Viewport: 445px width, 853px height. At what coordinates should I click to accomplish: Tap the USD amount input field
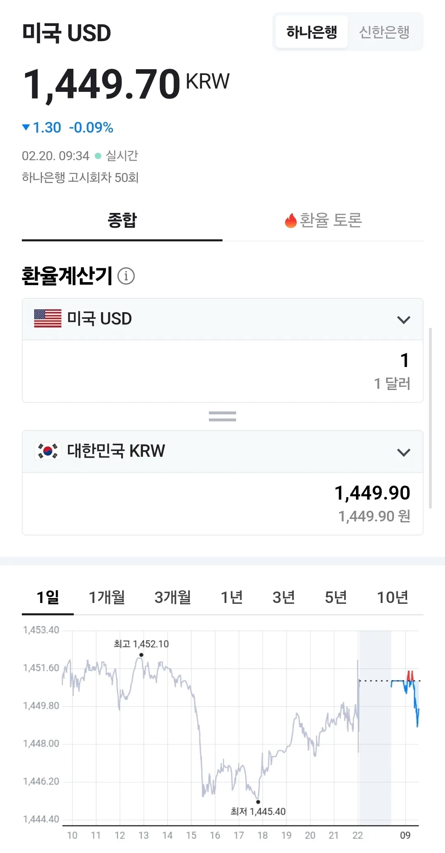point(222,371)
